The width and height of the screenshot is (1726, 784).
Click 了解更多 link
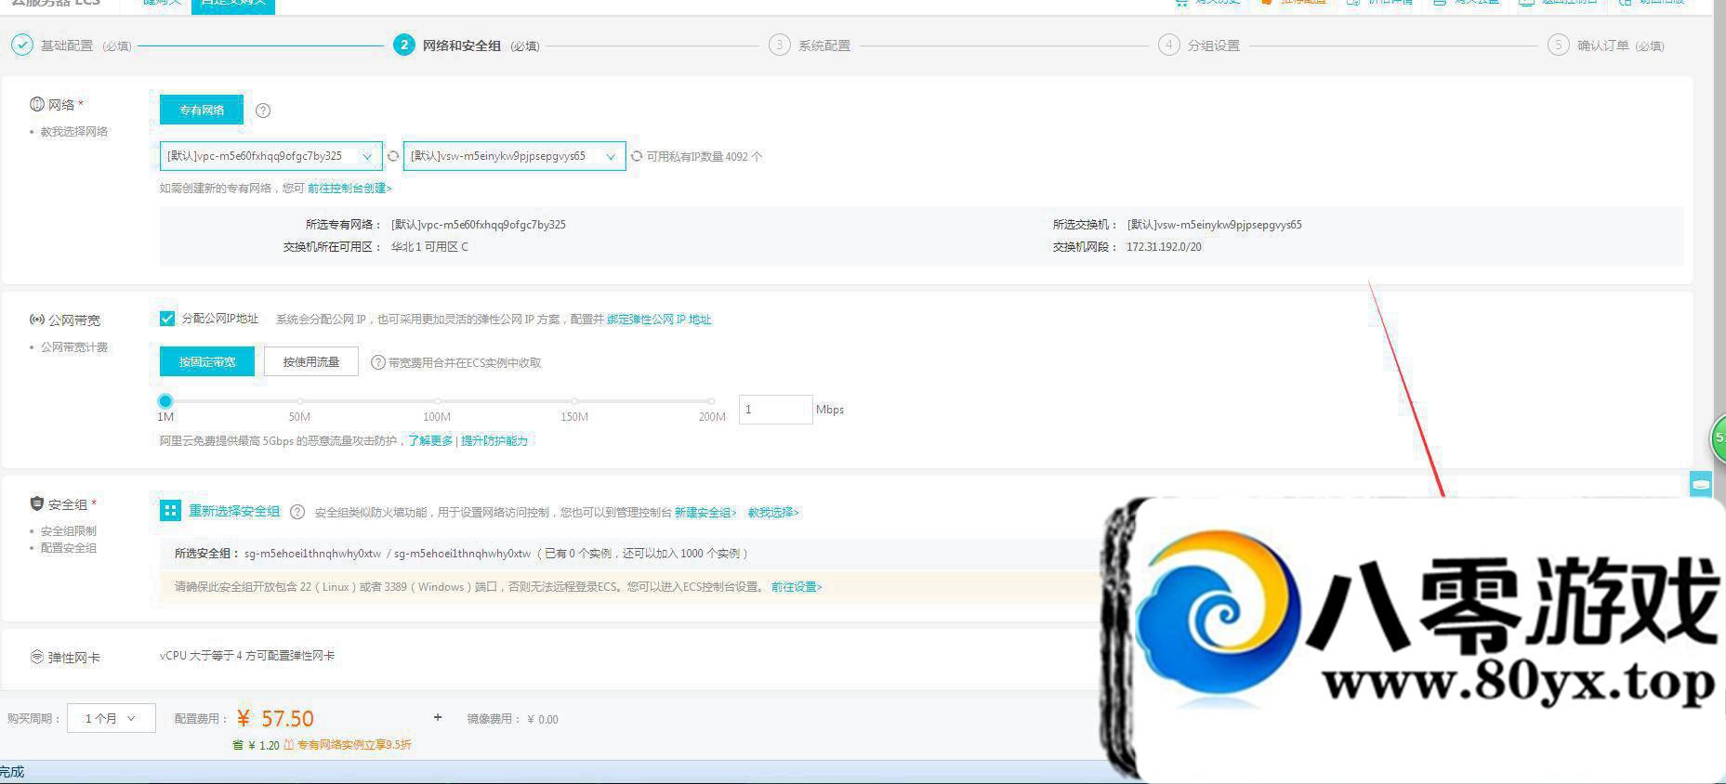[430, 440]
